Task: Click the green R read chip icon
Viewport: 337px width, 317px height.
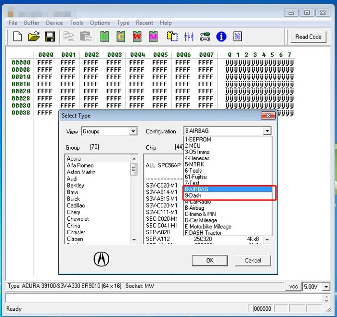Action: click(x=104, y=37)
